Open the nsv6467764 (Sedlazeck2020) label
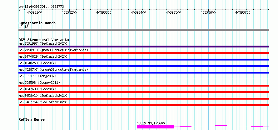Viewport: 278px width, 130px height. [43, 102]
